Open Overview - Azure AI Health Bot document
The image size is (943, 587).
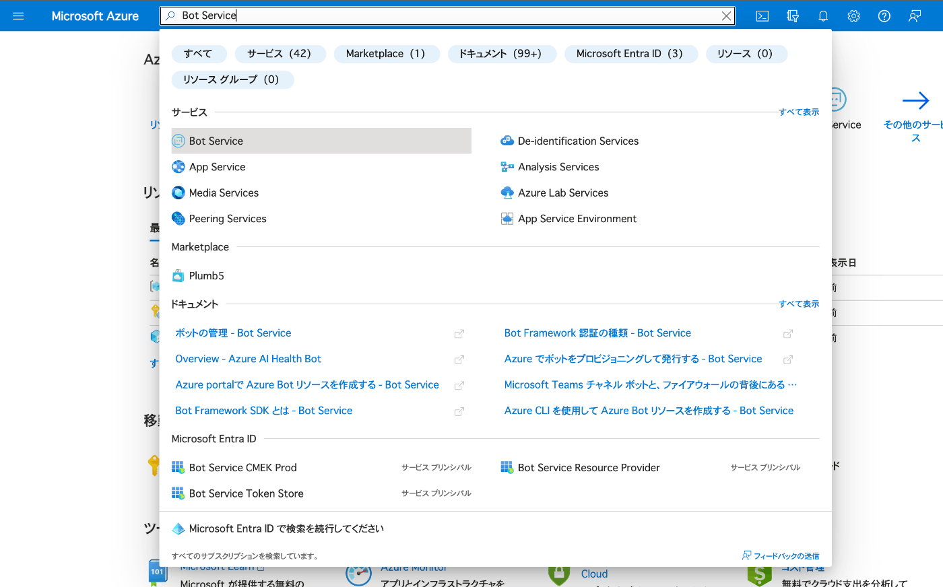(248, 359)
